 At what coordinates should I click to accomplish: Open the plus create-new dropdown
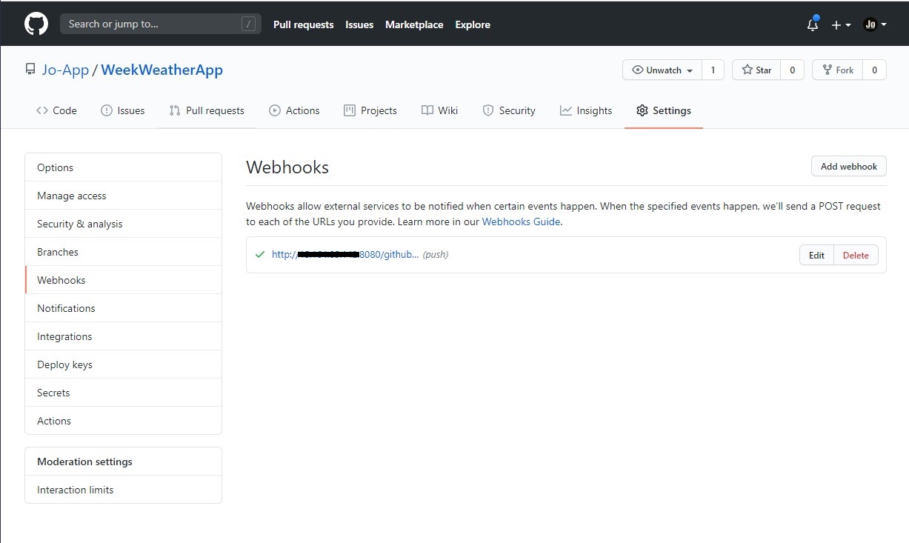(841, 24)
